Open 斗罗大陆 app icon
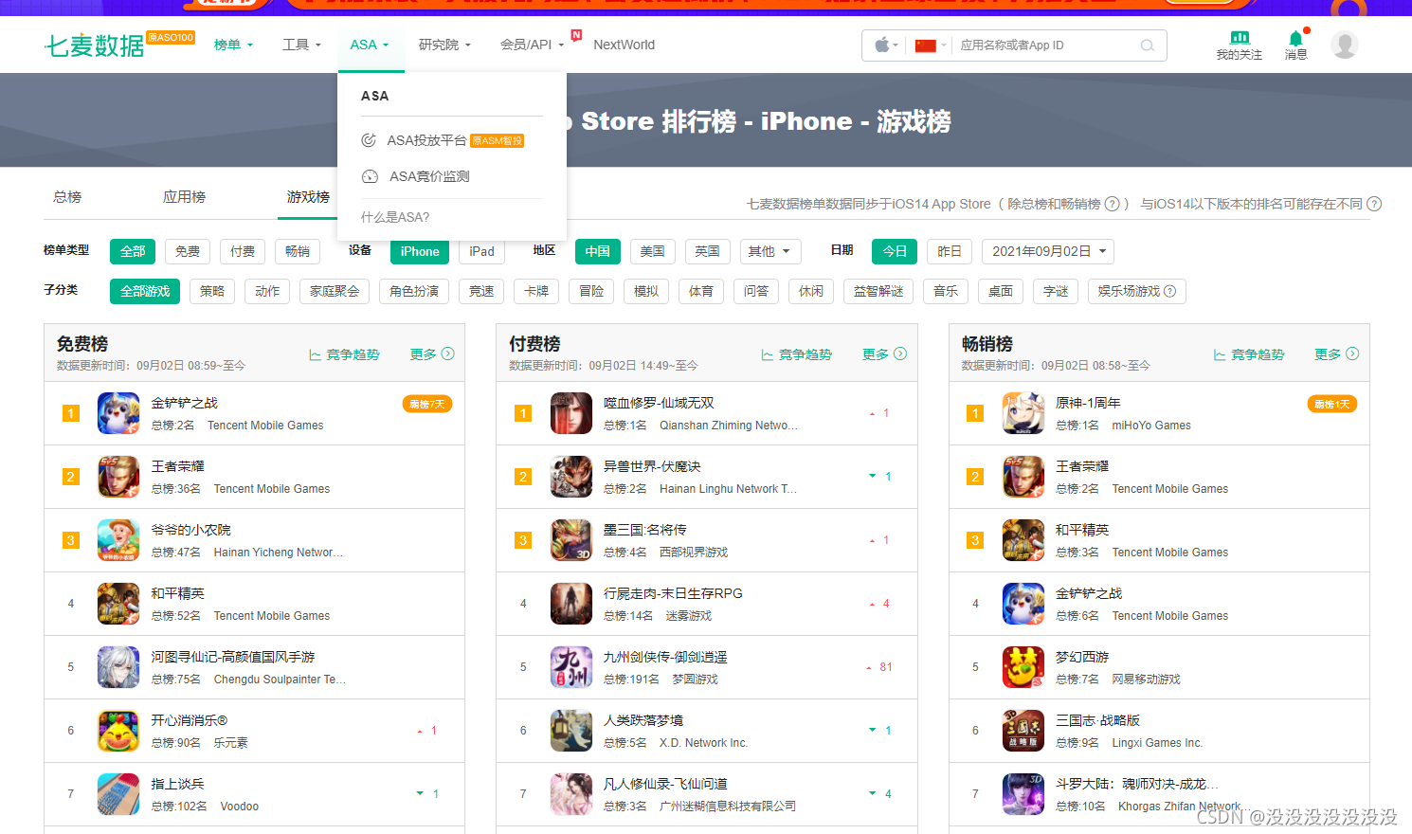The width and height of the screenshot is (1412, 834). (1023, 794)
